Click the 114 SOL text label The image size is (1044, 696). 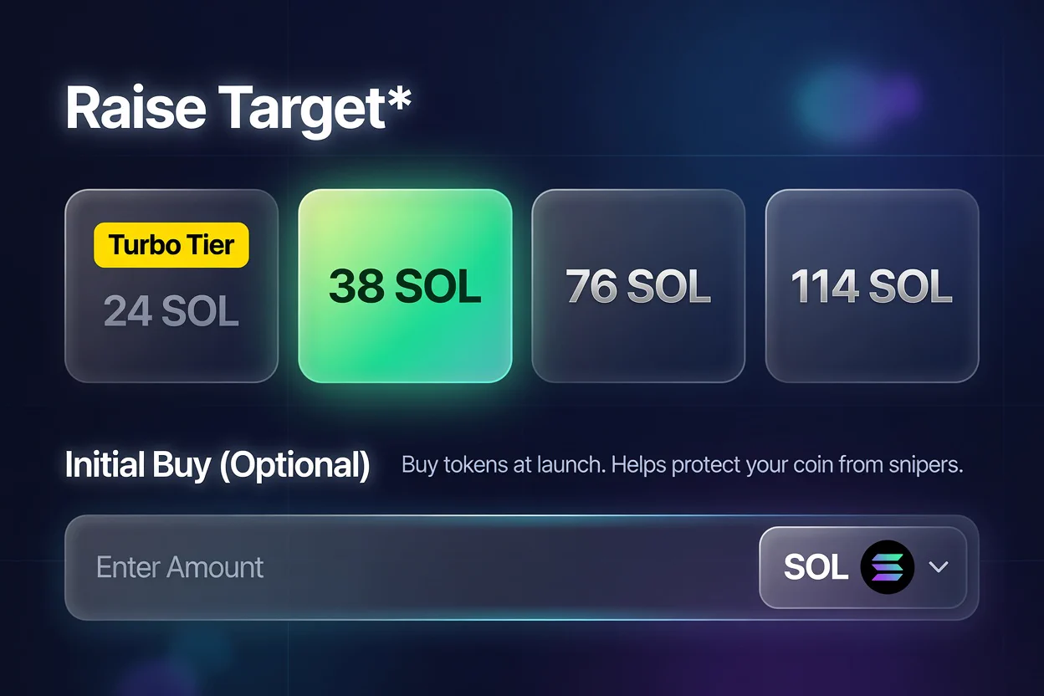[872, 286]
